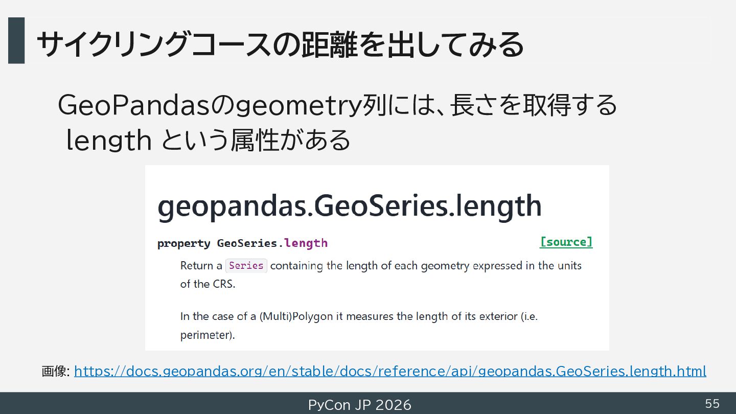
Task: Select the geopandas.GeoSeries.length heading
Action: click(x=350, y=205)
